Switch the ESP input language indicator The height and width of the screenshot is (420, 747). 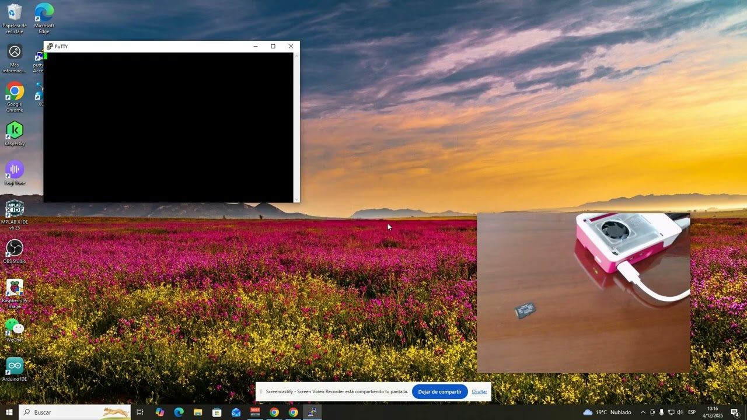(692, 412)
